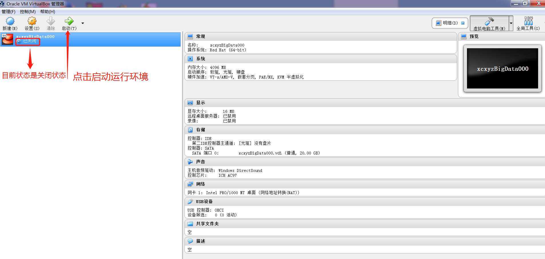Screen dimensions: 545x259
Task: Click the USB设备 plug icon
Action: click(x=190, y=202)
